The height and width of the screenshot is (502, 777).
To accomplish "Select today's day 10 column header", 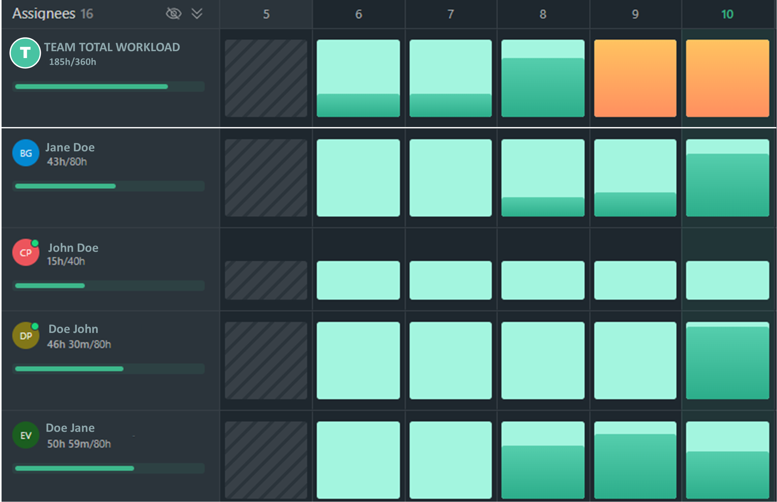I will (x=727, y=14).
